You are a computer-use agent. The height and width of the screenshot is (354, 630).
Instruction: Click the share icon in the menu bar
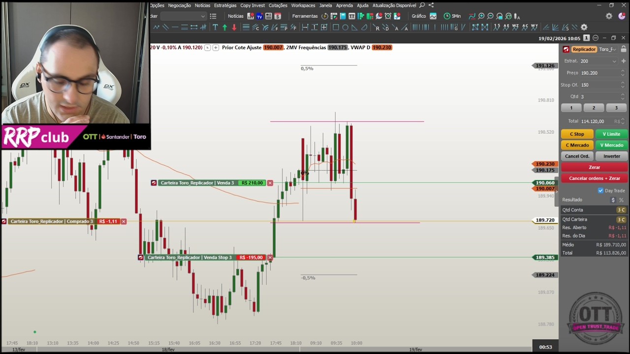tap(431, 5)
